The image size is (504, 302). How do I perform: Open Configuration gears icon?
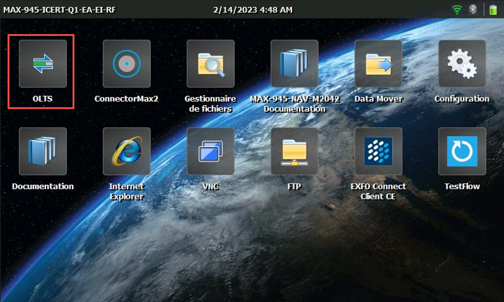(x=462, y=64)
